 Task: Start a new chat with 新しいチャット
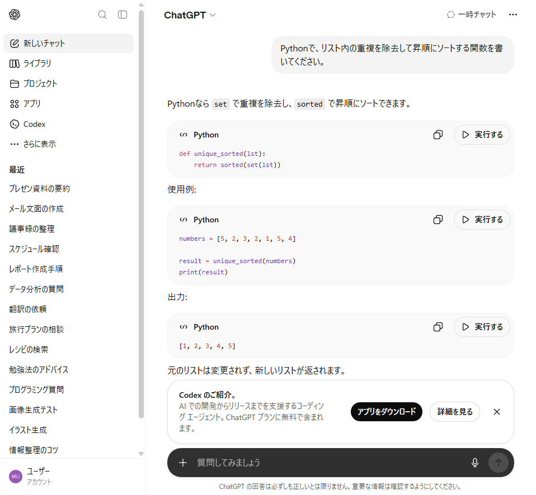(68, 44)
